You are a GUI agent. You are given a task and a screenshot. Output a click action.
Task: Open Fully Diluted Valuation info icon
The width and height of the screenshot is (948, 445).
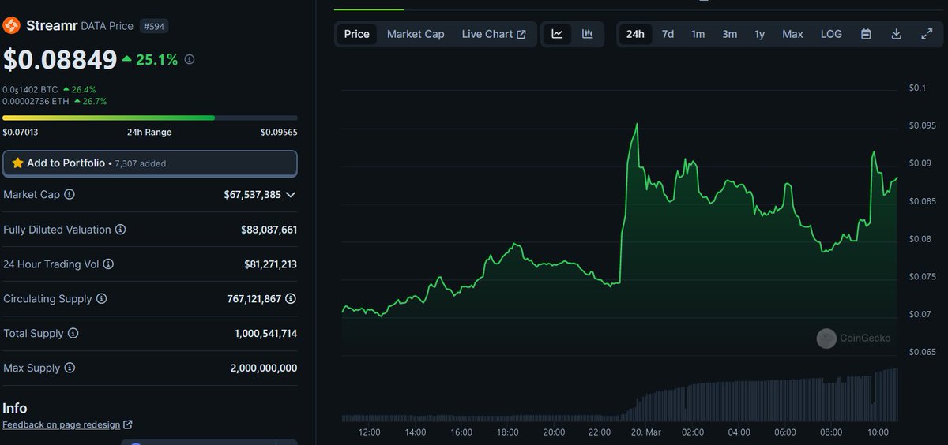120,230
